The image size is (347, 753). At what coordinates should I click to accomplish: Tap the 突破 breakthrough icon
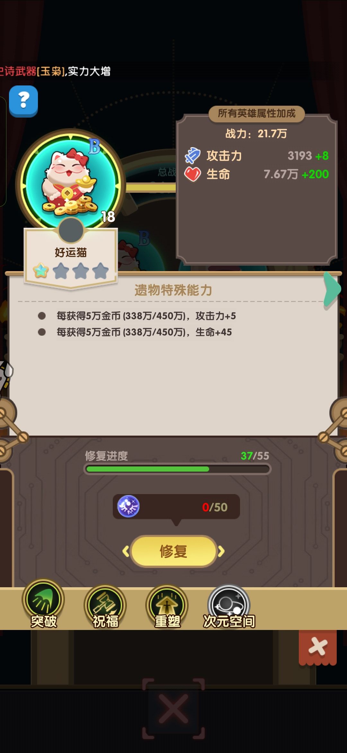tap(43, 604)
